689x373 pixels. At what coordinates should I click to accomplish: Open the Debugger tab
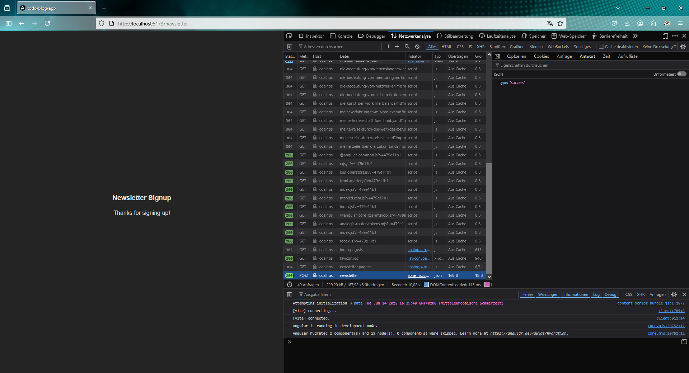tap(372, 36)
